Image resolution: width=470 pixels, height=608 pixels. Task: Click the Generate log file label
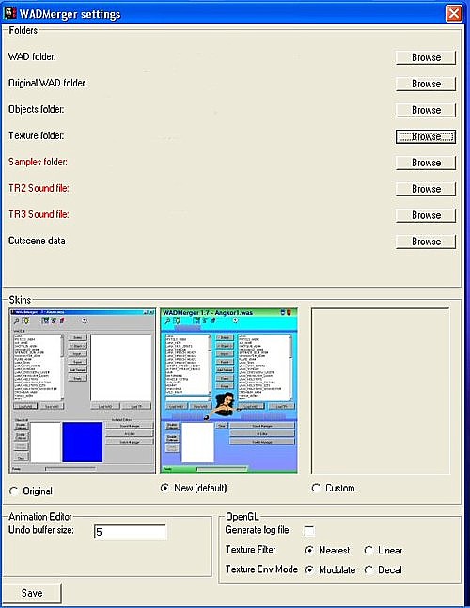click(x=258, y=530)
